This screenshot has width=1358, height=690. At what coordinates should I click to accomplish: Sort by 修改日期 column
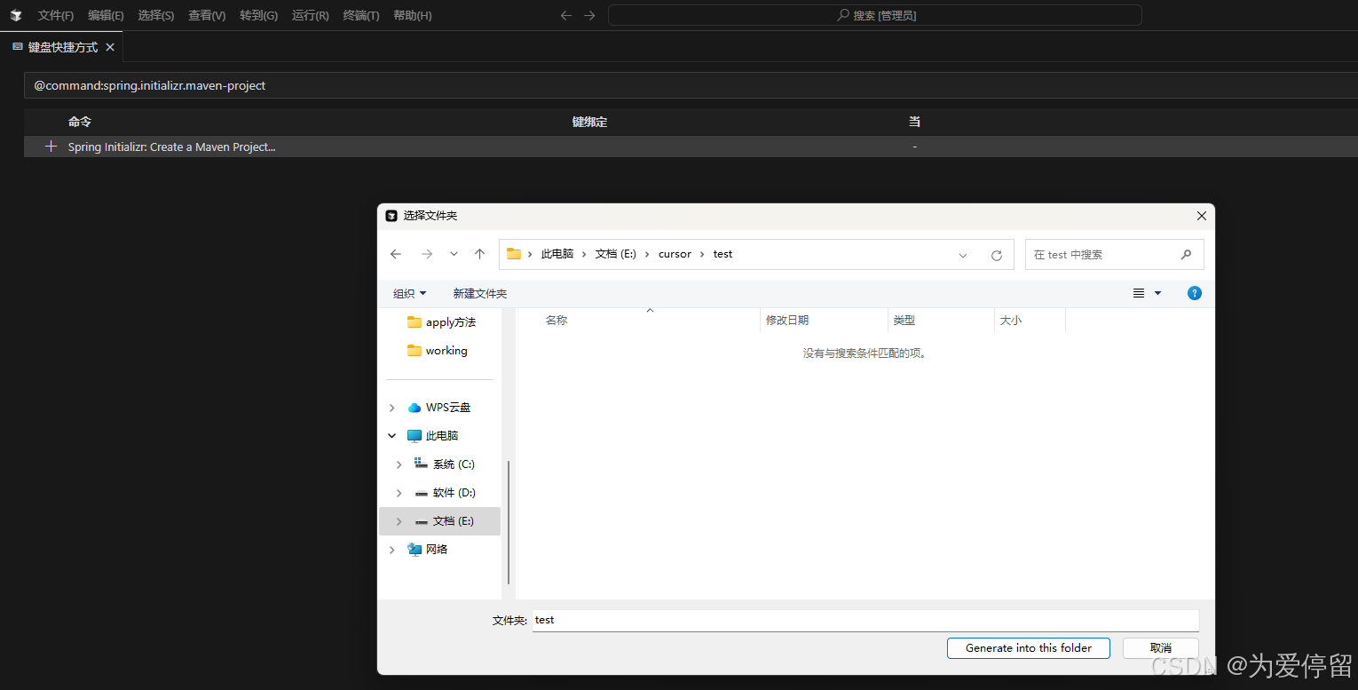point(786,321)
